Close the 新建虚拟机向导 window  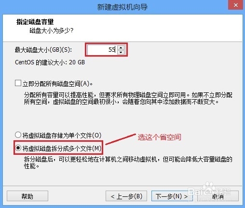[x=235, y=5]
